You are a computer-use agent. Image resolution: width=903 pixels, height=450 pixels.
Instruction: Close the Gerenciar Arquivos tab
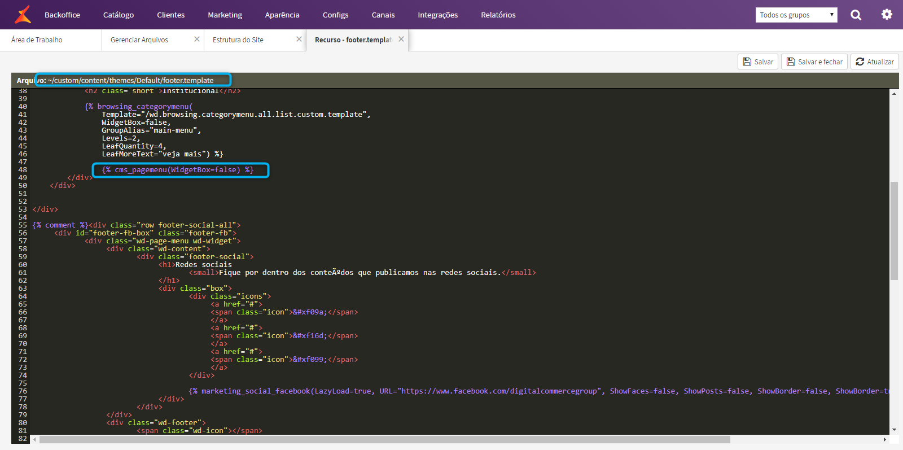(197, 39)
